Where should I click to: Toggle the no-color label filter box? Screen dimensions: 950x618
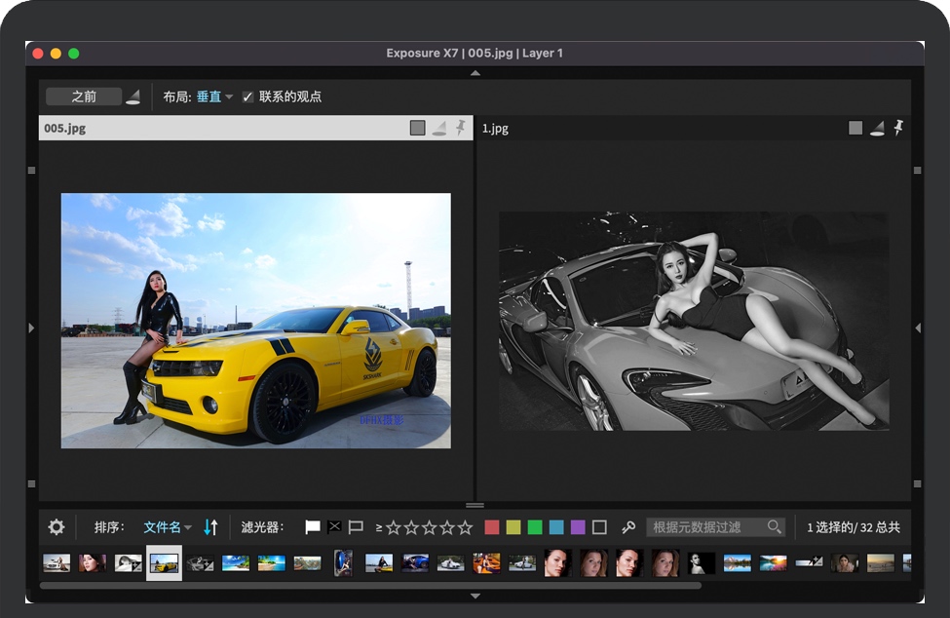[599, 527]
